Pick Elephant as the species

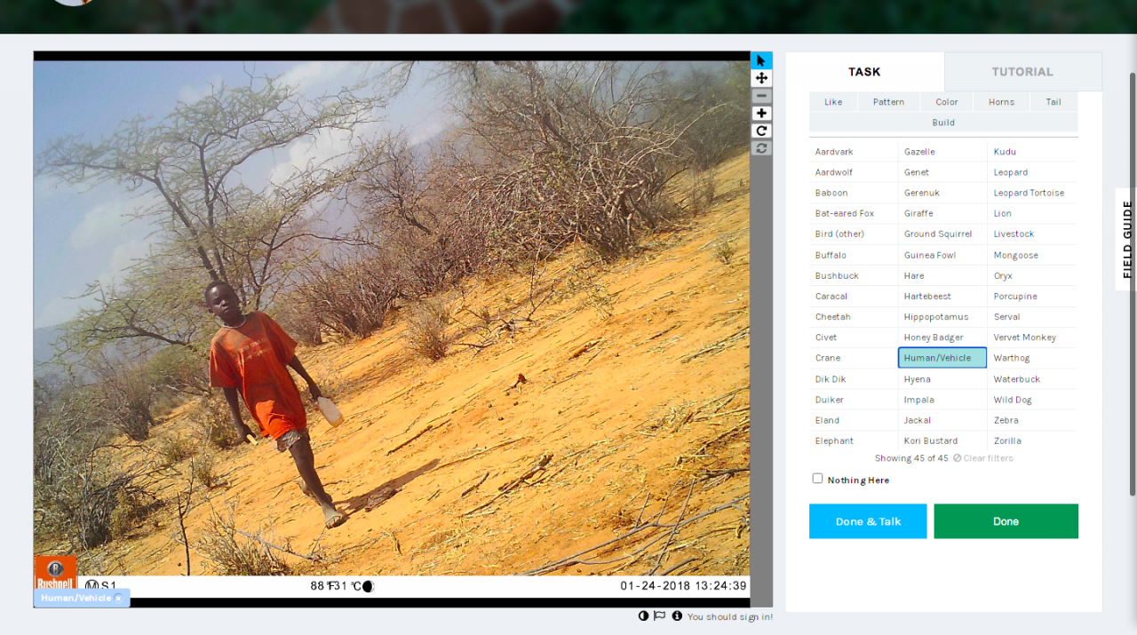[854, 441]
